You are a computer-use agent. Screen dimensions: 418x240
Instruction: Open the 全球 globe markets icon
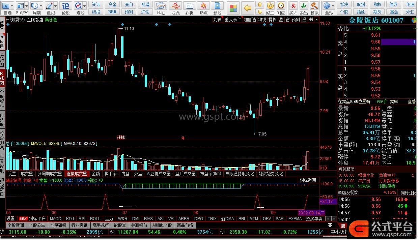coord(327,6)
